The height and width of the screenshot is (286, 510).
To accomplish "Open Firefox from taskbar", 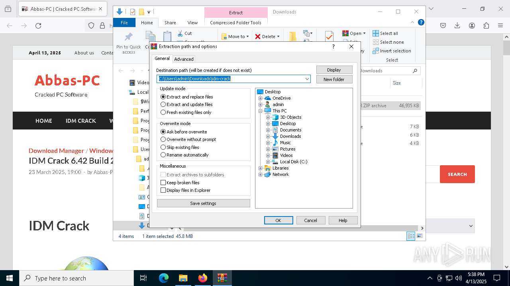I will point(203,278).
